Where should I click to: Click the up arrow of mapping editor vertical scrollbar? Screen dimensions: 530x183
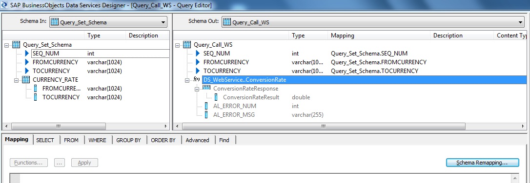click(515, 178)
